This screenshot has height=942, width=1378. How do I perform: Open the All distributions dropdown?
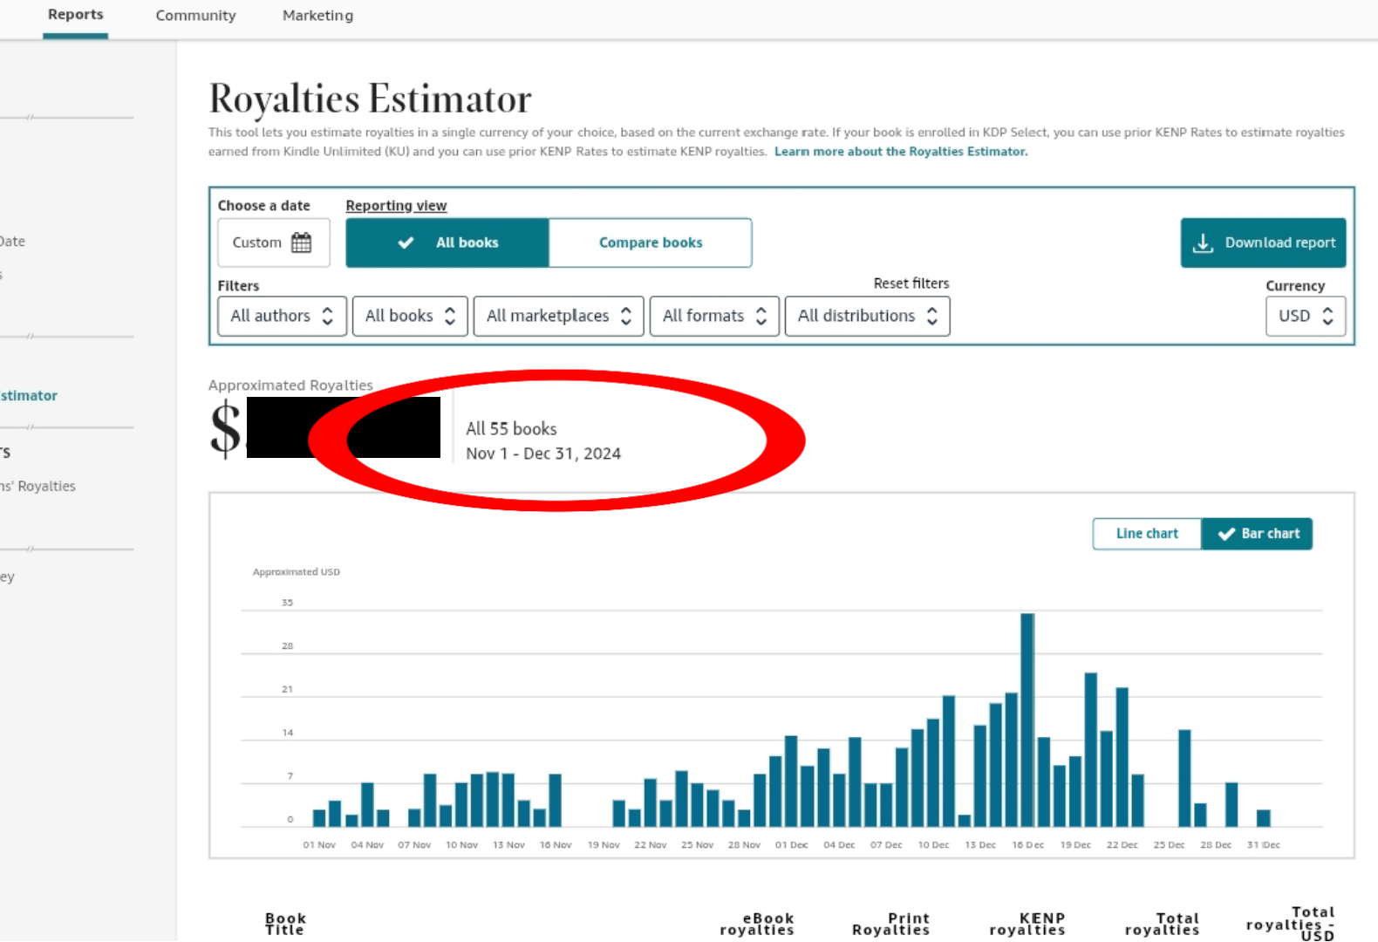(x=867, y=316)
